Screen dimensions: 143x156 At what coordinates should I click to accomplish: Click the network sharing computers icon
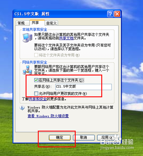tap(27, 70)
